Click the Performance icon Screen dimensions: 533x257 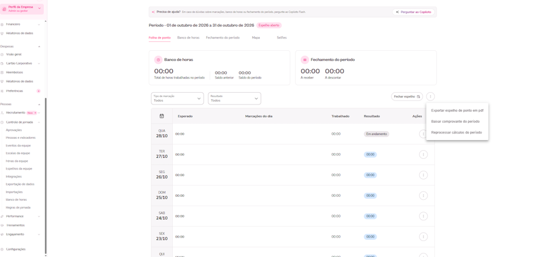coord(2,216)
